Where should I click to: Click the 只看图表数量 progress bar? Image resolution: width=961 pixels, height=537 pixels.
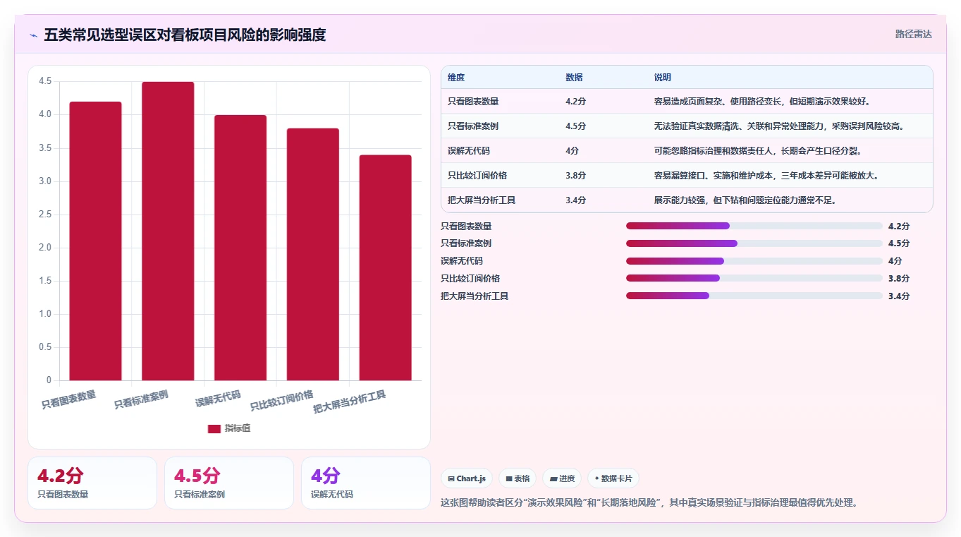pos(754,226)
